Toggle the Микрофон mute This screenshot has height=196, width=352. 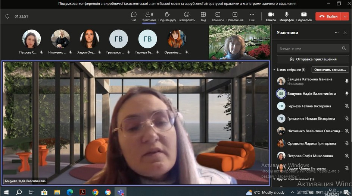(x=286, y=16)
